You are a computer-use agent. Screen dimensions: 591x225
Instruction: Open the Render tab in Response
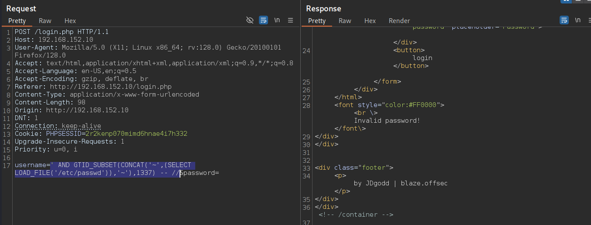coord(399,21)
